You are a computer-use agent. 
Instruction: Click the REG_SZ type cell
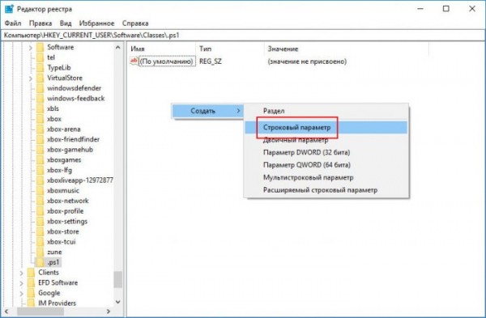(211, 61)
